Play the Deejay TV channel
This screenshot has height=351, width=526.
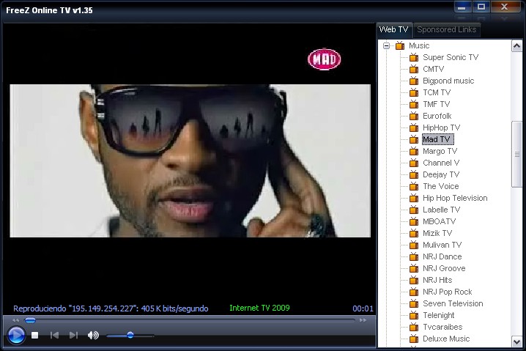click(441, 175)
